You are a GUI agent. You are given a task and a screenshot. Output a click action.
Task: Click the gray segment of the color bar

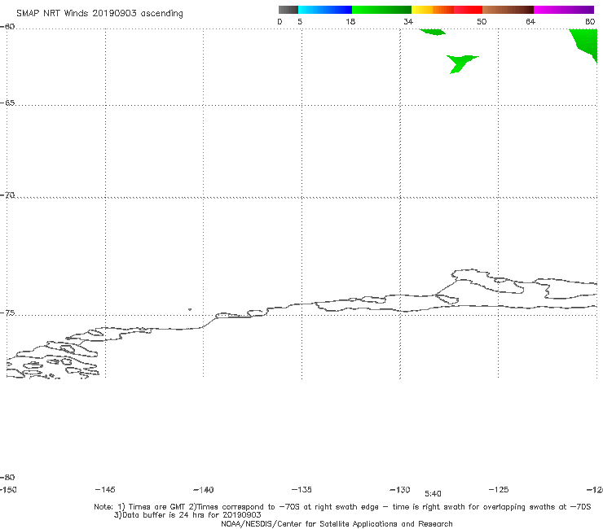coord(288,10)
